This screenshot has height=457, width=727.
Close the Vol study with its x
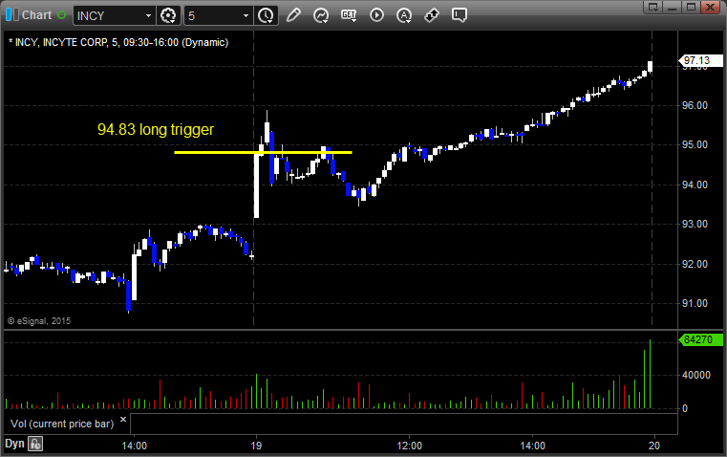tap(123, 420)
